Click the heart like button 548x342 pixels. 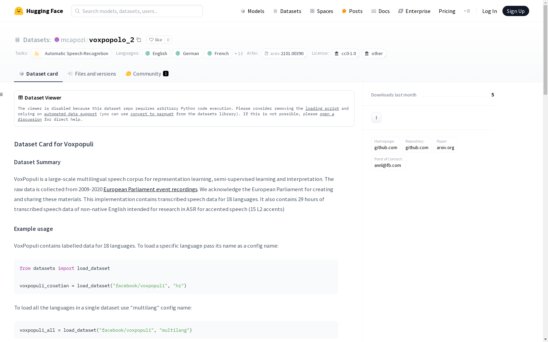tap(155, 40)
